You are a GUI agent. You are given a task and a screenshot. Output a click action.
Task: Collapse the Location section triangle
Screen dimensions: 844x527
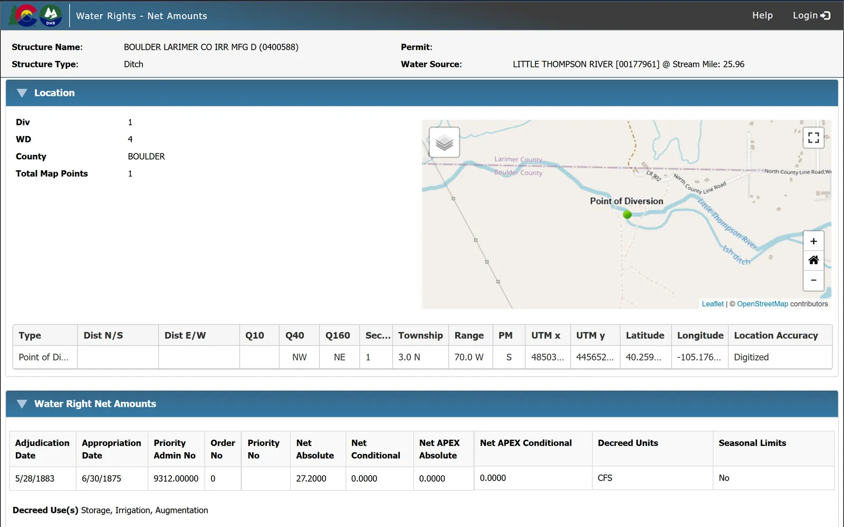point(22,93)
